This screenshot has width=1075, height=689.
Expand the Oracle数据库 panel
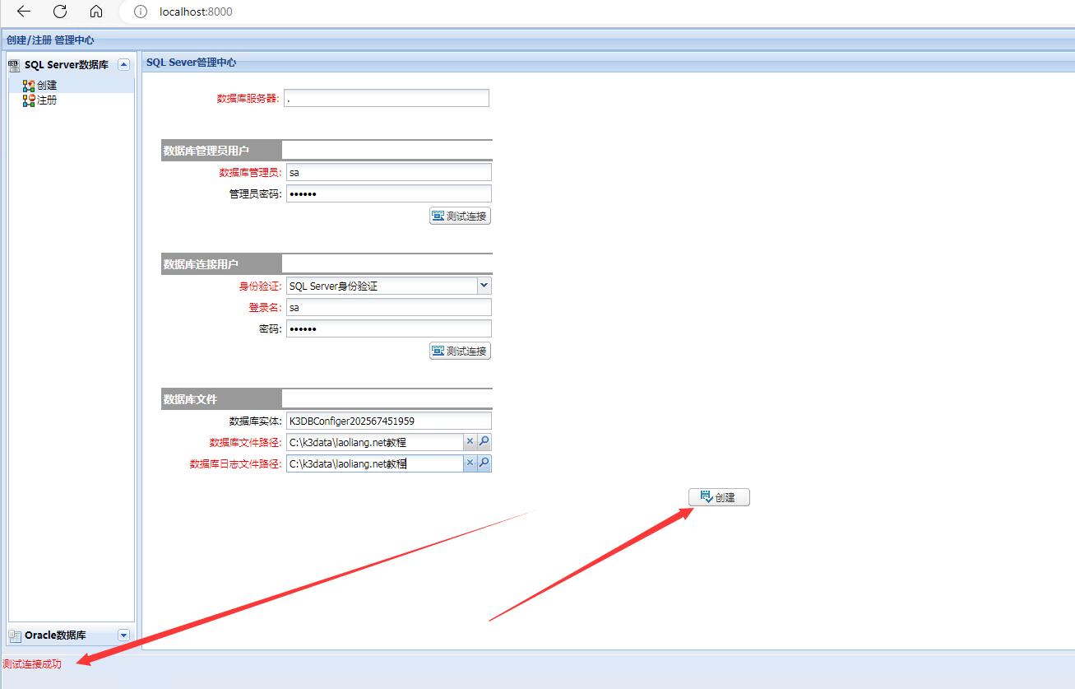124,635
